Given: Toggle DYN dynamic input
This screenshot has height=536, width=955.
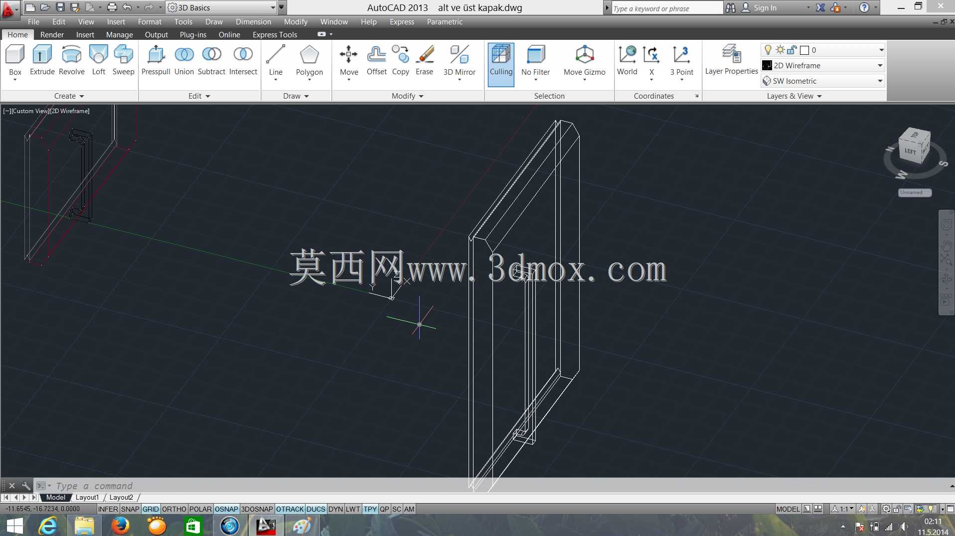Looking at the screenshot, I should (x=335, y=509).
